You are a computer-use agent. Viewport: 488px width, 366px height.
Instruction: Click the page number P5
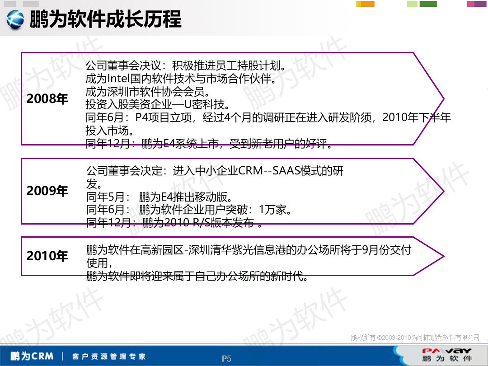click(226, 358)
